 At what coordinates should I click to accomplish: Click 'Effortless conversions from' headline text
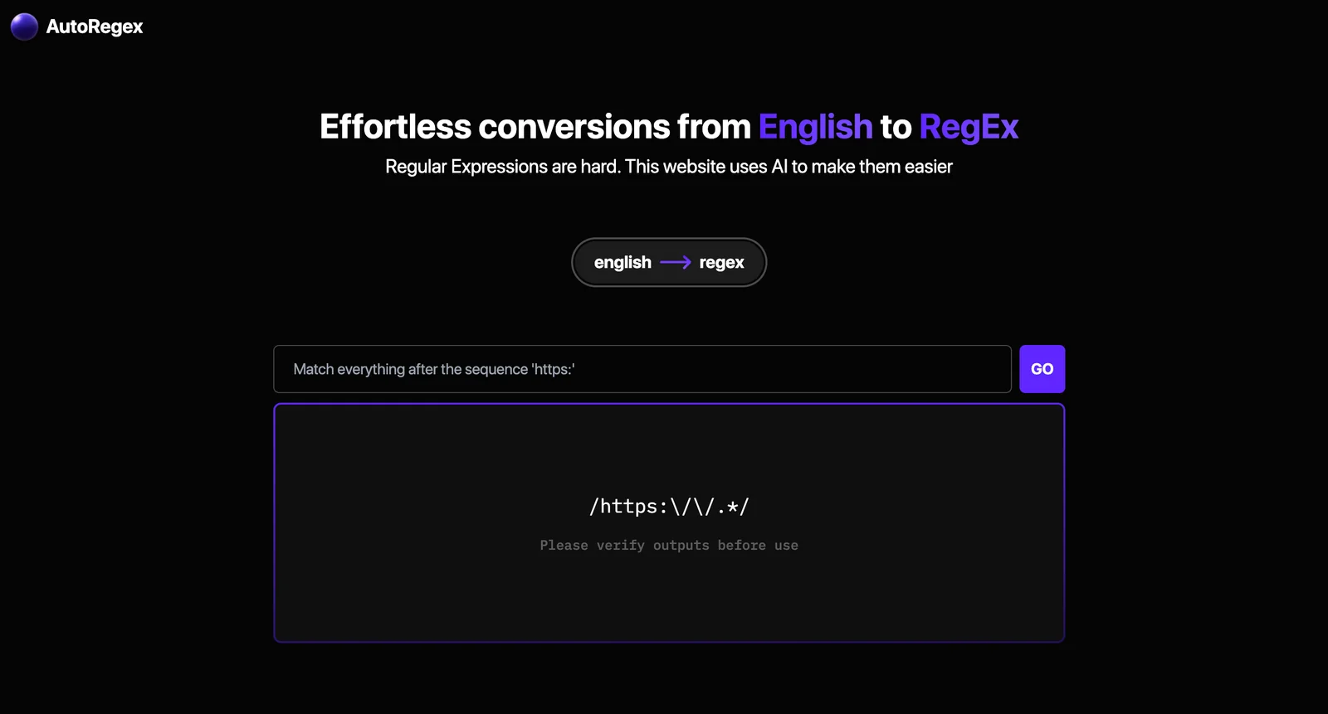point(535,127)
